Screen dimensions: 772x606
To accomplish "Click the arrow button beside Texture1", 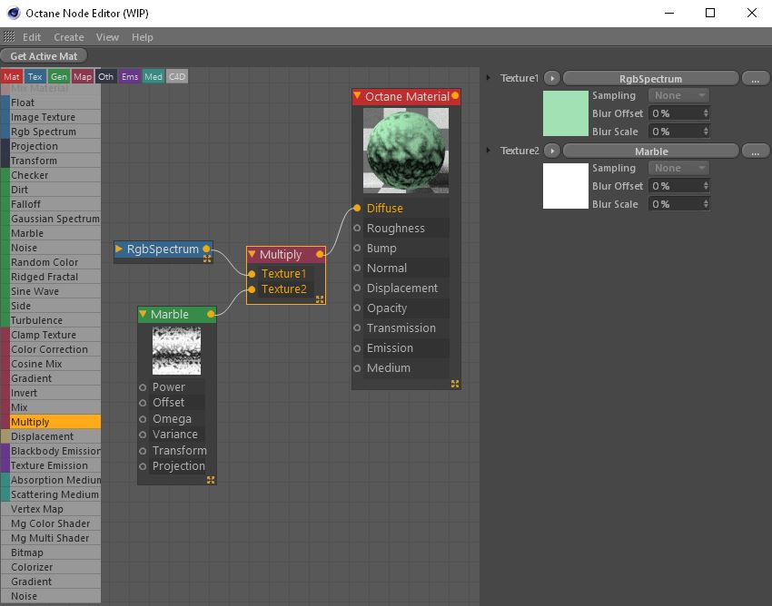I will pos(551,78).
